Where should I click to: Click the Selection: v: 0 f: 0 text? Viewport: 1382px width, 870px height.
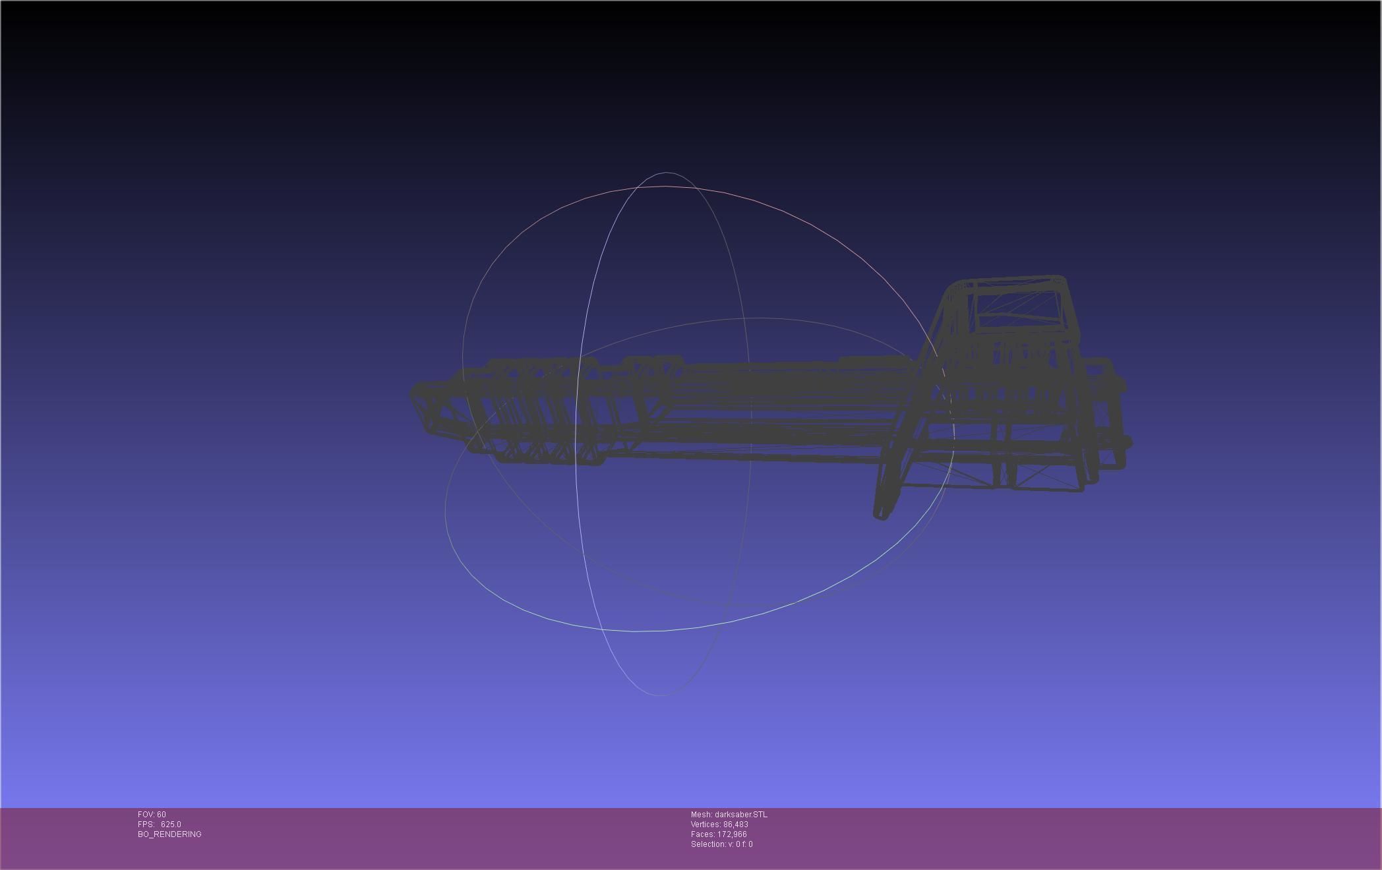[x=721, y=844]
